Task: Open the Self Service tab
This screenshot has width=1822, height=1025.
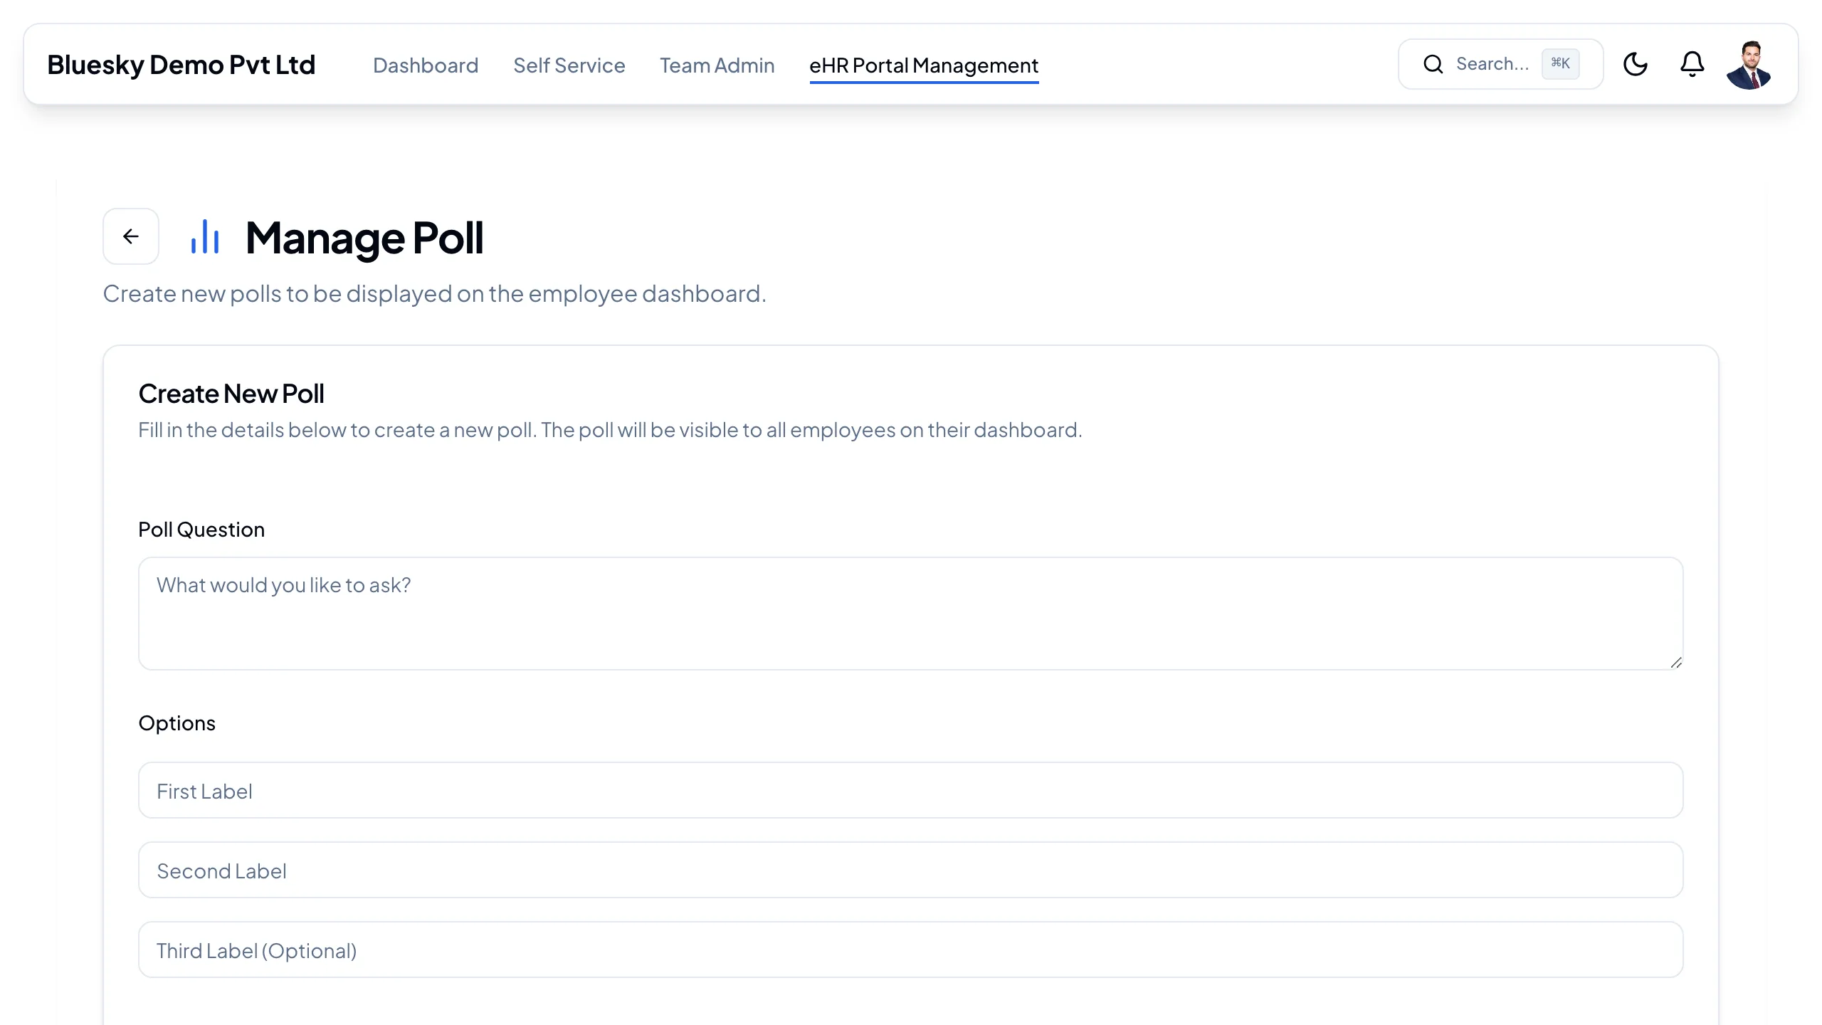Action: click(x=569, y=65)
